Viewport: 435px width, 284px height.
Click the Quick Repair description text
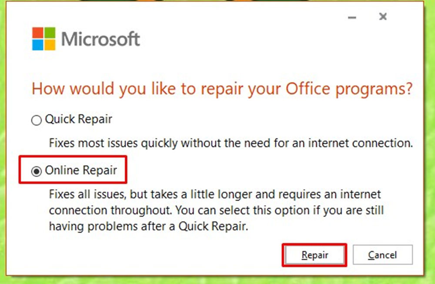[x=231, y=143]
